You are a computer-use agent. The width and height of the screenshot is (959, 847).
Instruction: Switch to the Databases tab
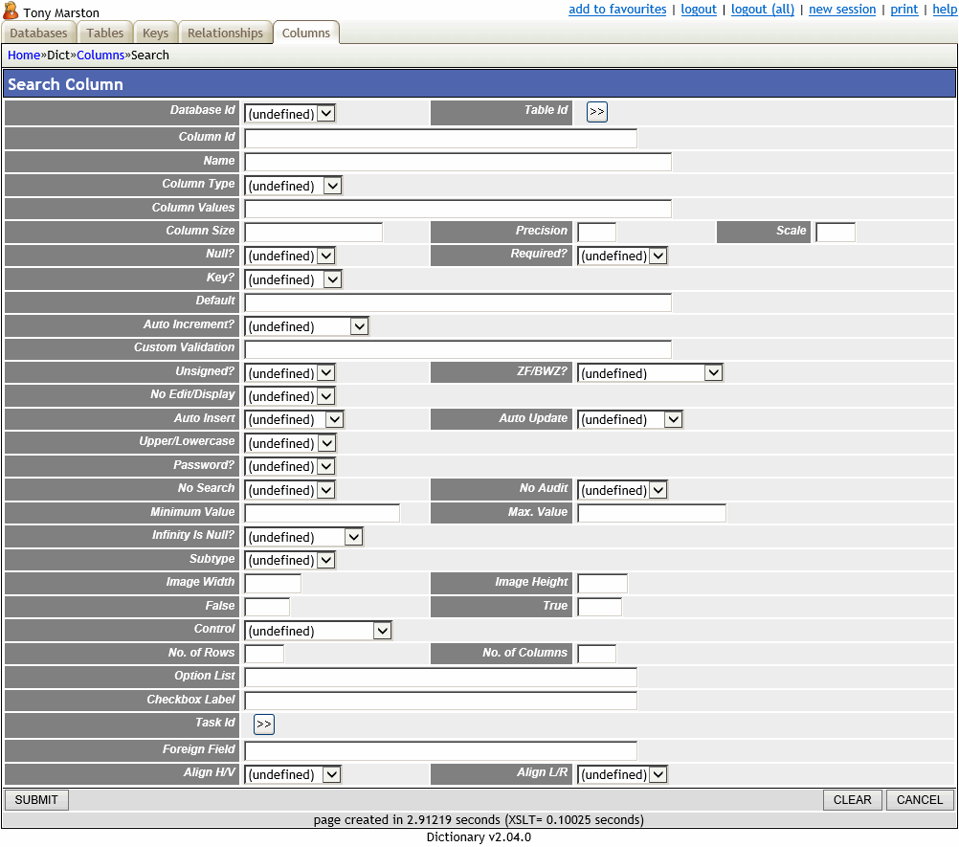(38, 32)
